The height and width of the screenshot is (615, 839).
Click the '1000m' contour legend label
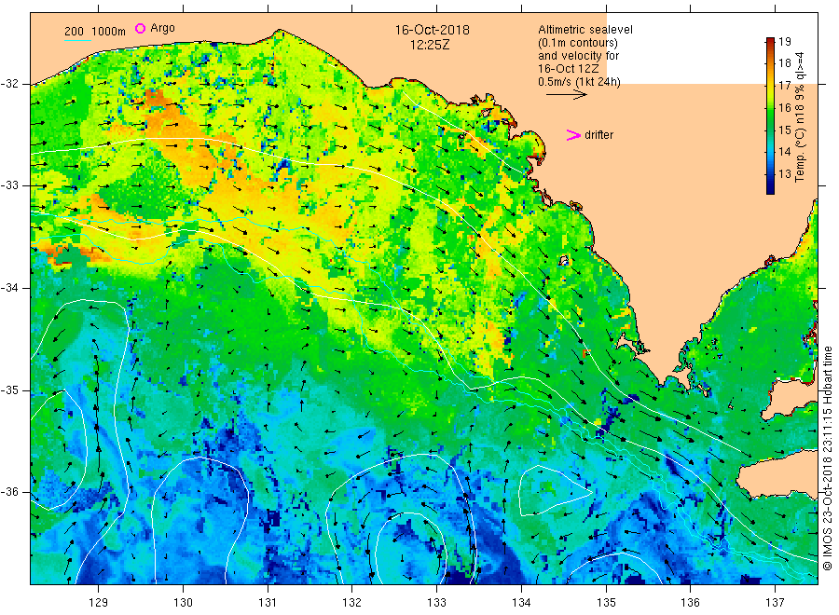pos(109,32)
